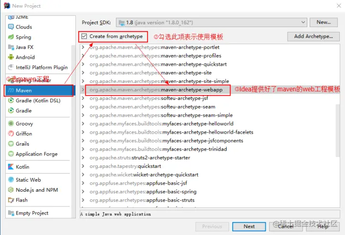Expand myfaces-archetype-helloworld chevron

click(x=83, y=124)
